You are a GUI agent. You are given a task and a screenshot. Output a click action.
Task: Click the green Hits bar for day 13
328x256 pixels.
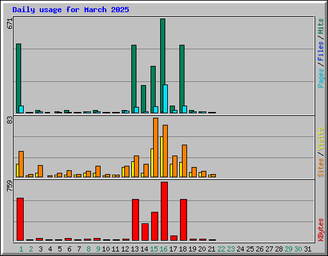[x=134, y=79]
